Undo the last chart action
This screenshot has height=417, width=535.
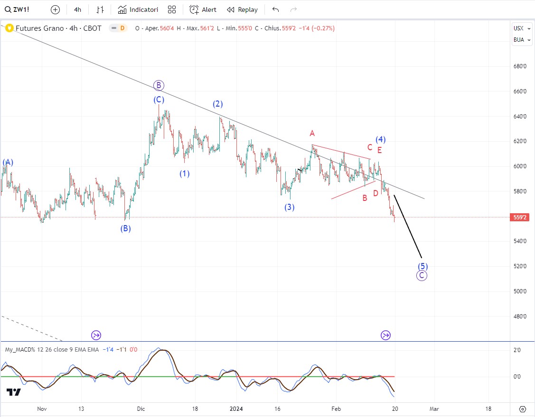[x=276, y=9]
